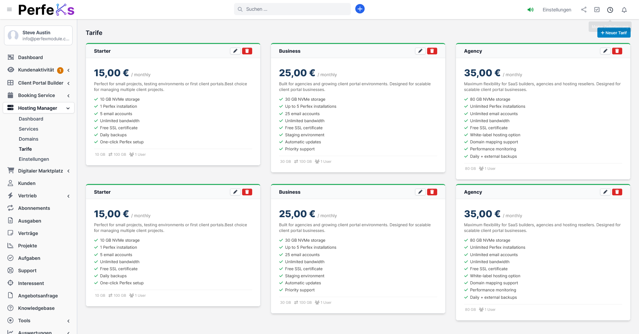Image resolution: width=639 pixels, height=334 pixels.
Task: Open the to-do checklist icon in the top bar
Action: 597,10
